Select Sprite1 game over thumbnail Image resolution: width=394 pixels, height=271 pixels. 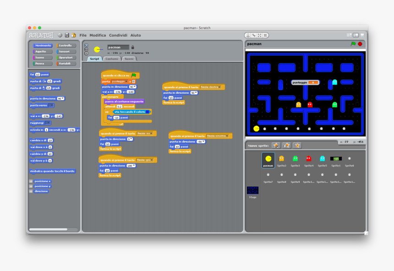pos(336,160)
